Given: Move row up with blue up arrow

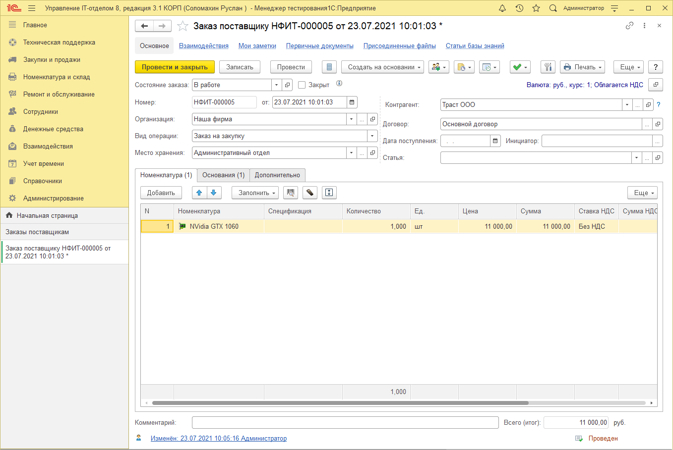Looking at the screenshot, I should (x=199, y=193).
